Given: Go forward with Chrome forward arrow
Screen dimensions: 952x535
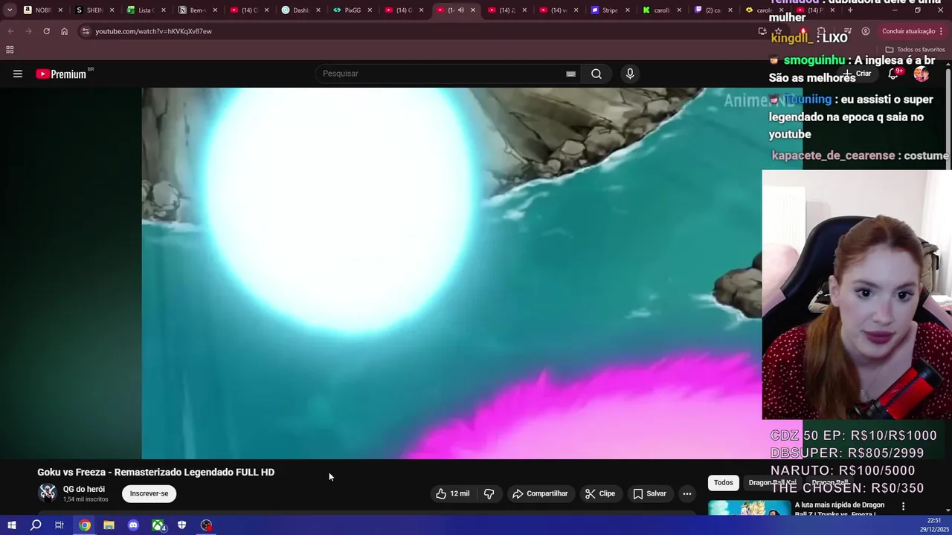Looking at the screenshot, I should pyautogui.click(x=28, y=31).
